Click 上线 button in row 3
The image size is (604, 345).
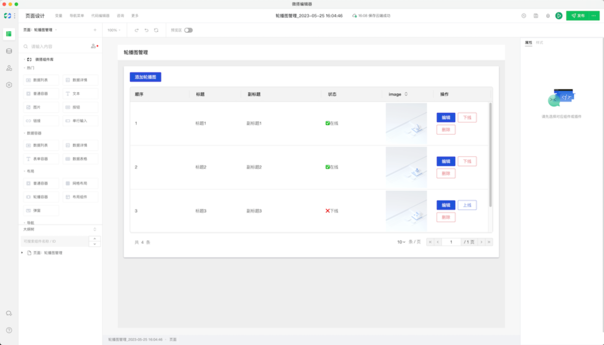tap(467, 205)
